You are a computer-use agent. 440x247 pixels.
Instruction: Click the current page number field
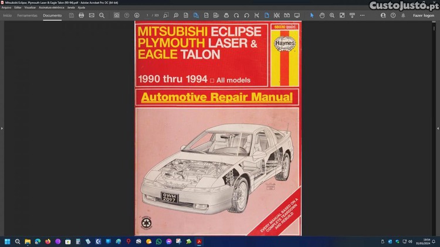click(x=147, y=15)
